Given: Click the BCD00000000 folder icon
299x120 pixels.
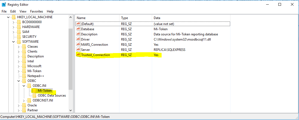Looking at the screenshot, I should (19, 22).
